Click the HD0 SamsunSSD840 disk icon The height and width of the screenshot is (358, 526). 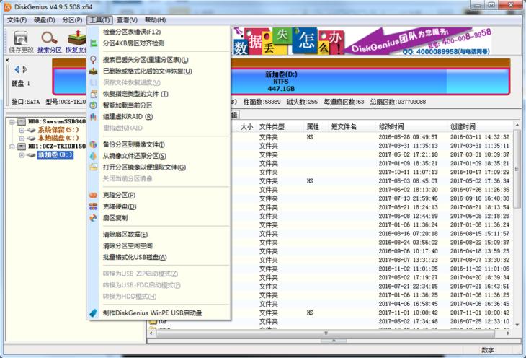(22, 122)
